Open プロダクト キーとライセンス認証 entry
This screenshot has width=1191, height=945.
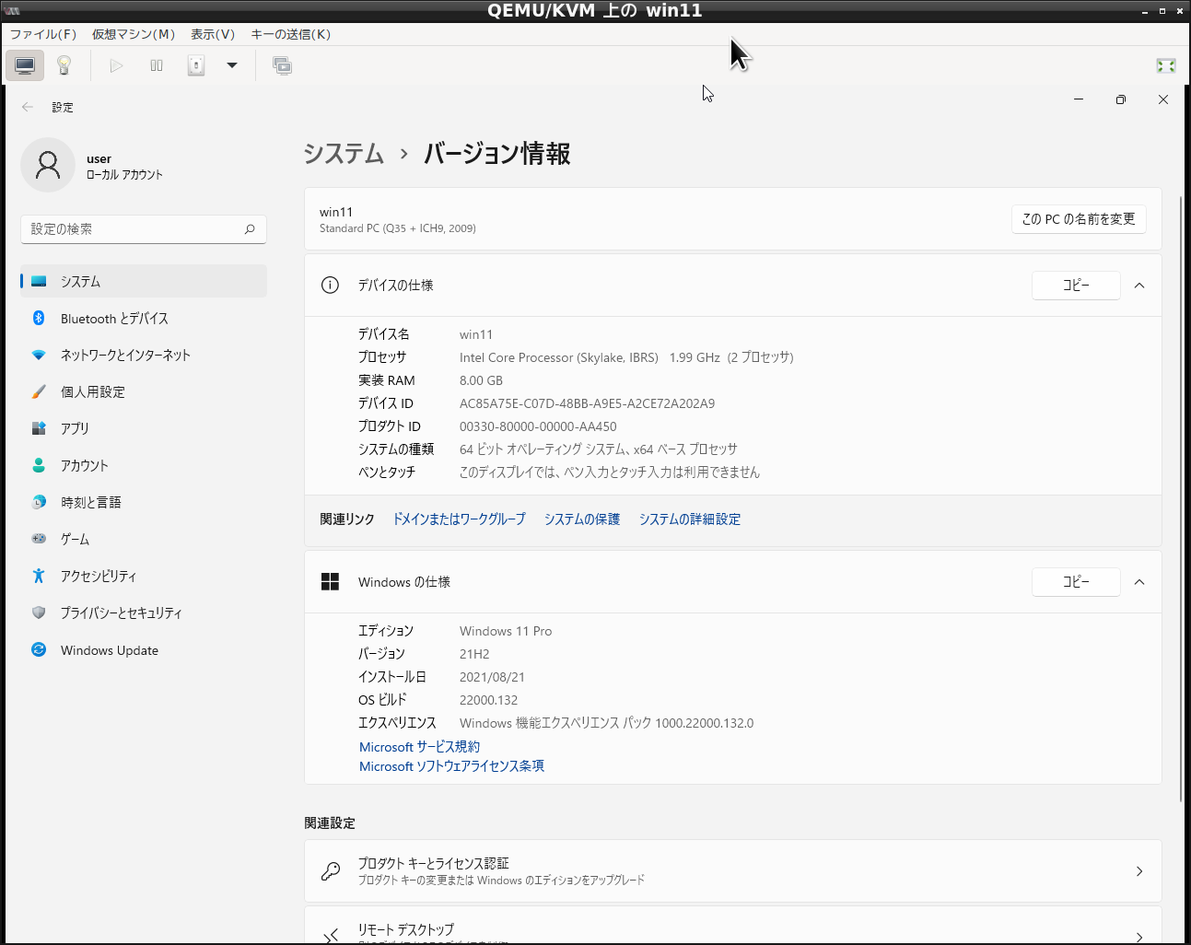(x=733, y=870)
